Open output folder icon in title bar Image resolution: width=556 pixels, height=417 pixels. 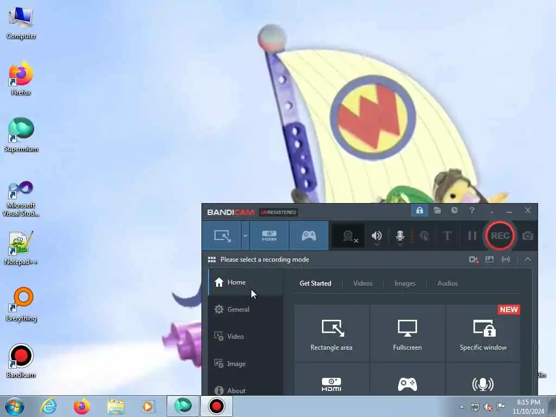[437, 211]
